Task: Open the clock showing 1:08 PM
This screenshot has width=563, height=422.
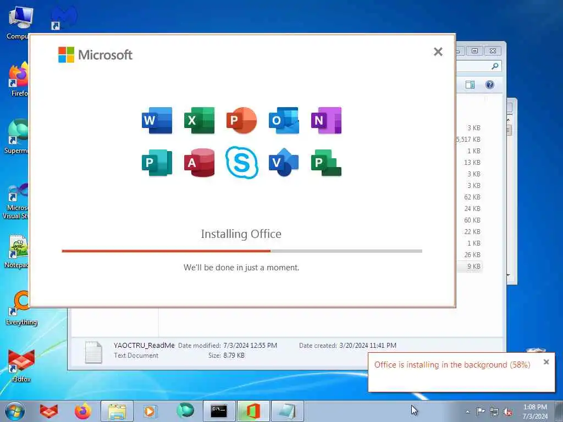Action: click(x=535, y=412)
